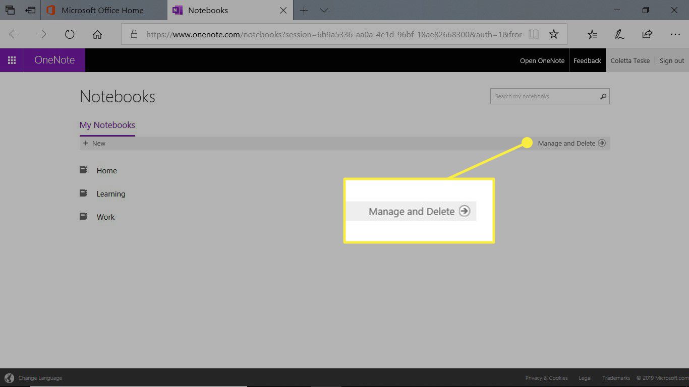Click the tabs you've set aside icon

(10, 10)
